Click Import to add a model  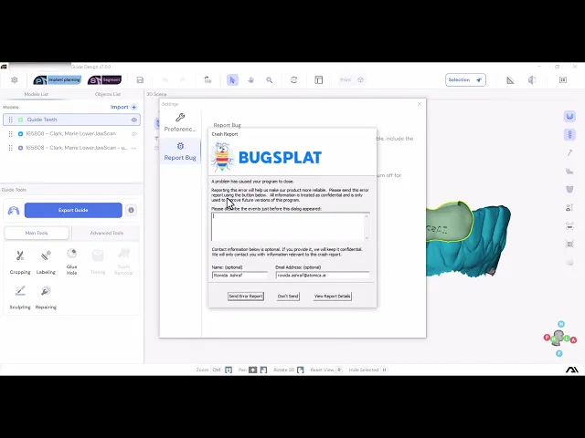(123, 108)
